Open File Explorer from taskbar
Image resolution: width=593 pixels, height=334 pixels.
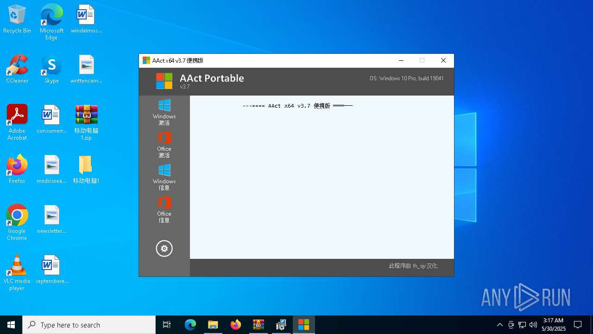pos(213,325)
